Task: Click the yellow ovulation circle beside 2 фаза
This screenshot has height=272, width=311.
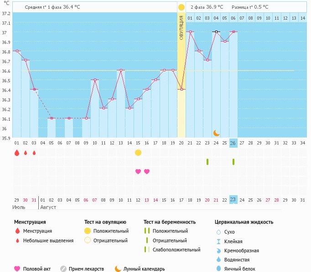Action: [x=181, y=7]
